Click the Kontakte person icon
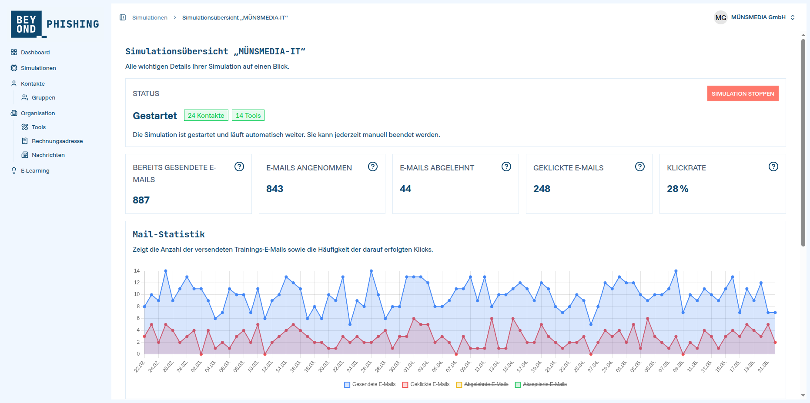Screen dimensions: 810x403 click(14, 83)
